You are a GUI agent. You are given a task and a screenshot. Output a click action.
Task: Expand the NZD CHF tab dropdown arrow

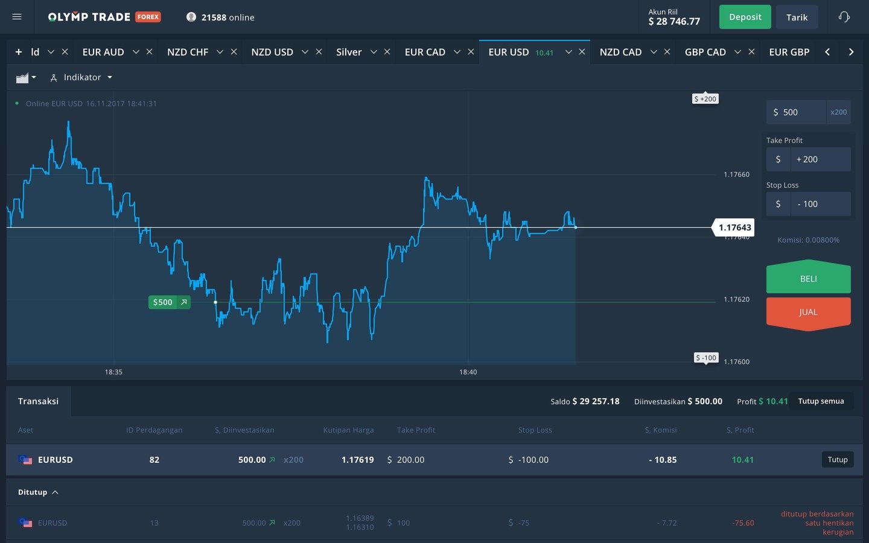[220, 52]
